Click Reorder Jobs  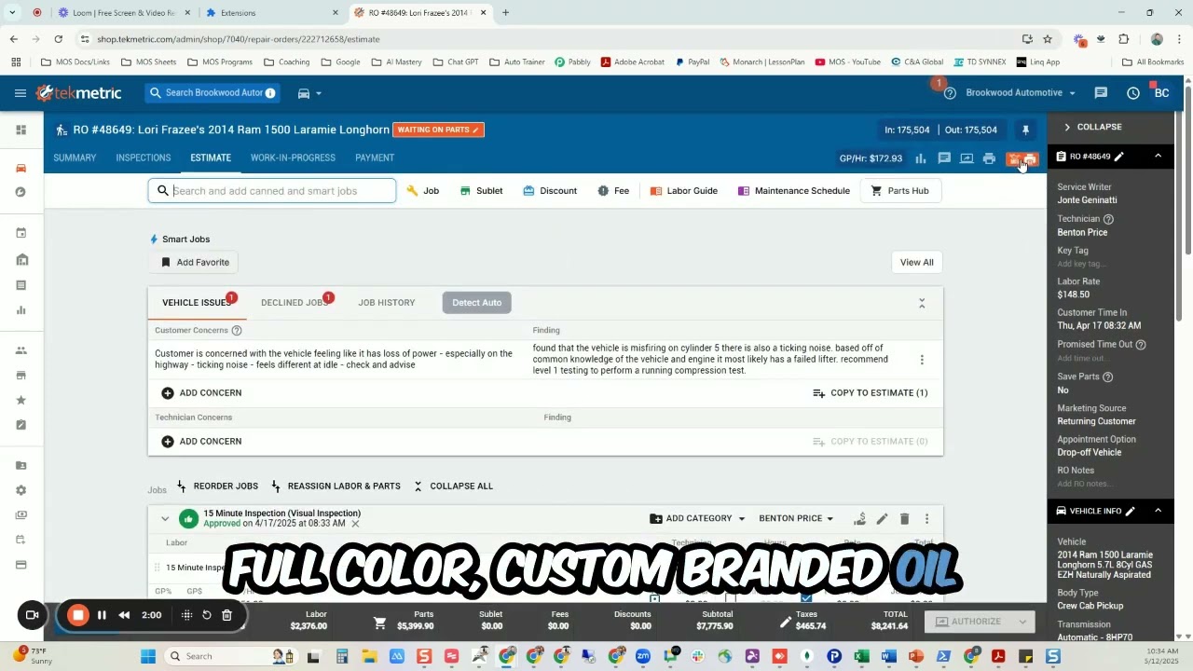click(216, 486)
